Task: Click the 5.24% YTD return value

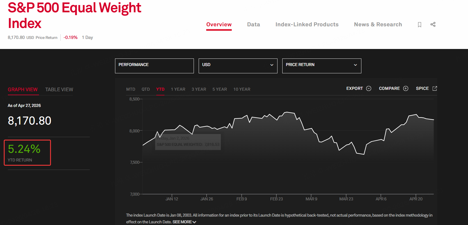Action: pyautogui.click(x=24, y=149)
